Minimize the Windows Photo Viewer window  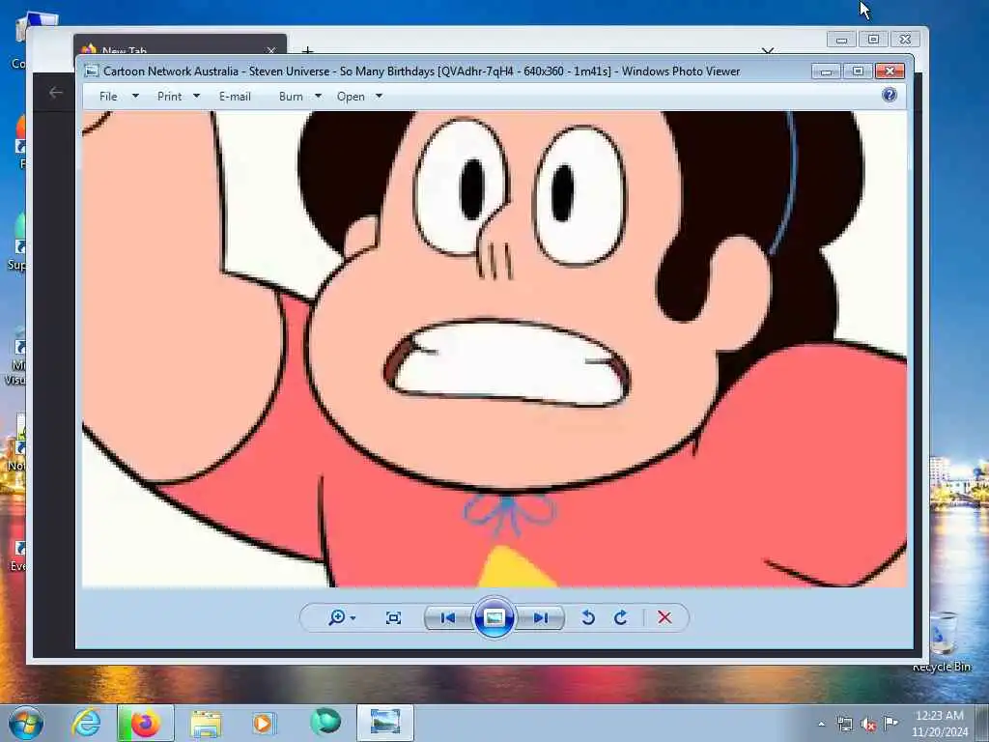[x=827, y=71]
